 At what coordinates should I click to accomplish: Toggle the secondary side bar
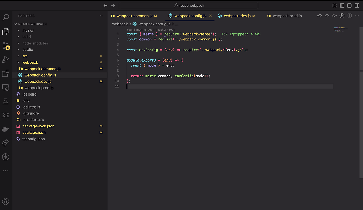pos(357,5)
